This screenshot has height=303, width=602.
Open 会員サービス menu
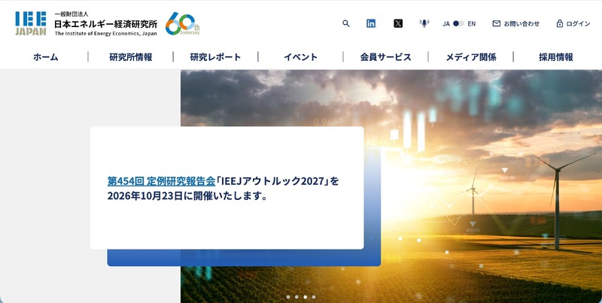click(385, 57)
